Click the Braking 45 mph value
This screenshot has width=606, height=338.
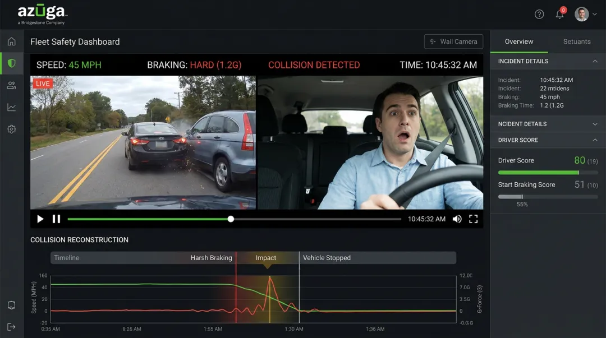tap(550, 97)
